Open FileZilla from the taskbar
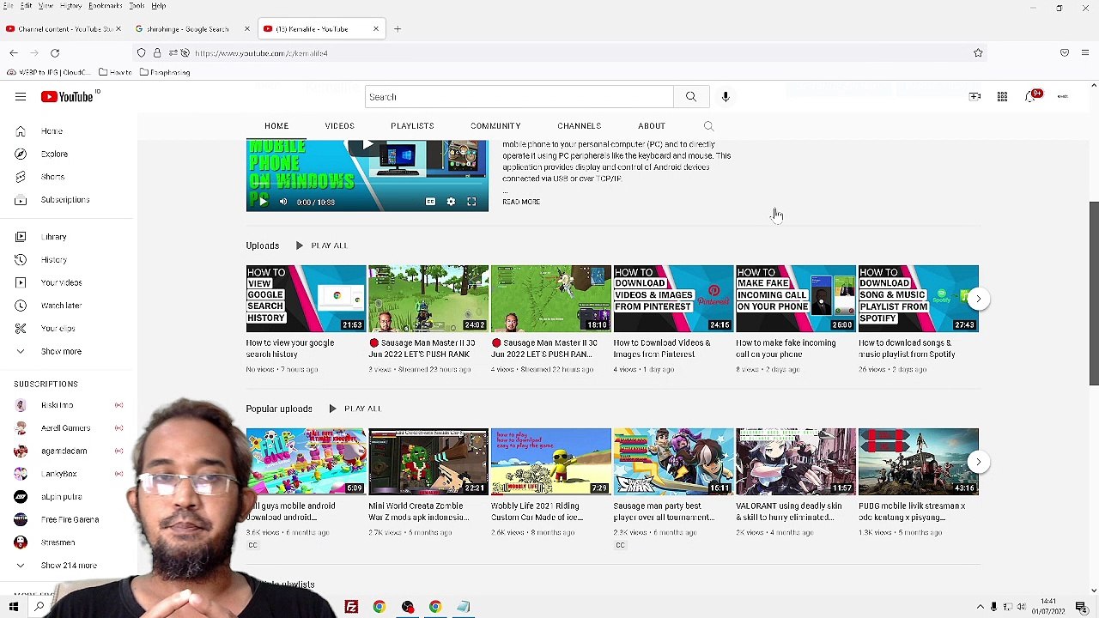The image size is (1099, 618). (x=351, y=607)
